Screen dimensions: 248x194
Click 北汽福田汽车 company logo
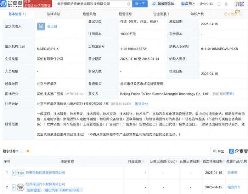pos(21,187)
